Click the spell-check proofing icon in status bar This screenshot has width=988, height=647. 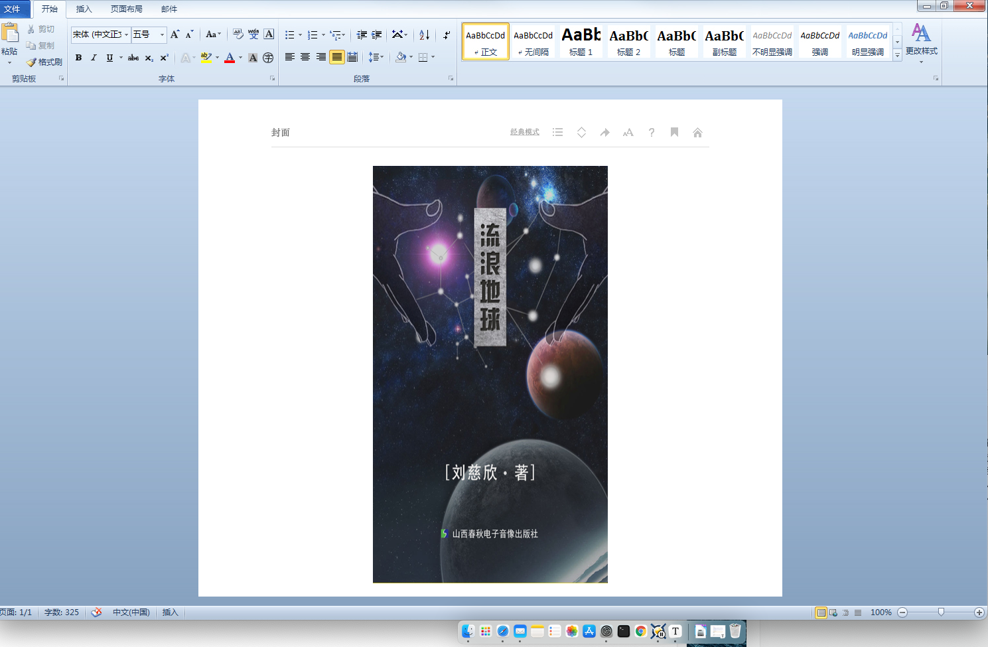[97, 612]
